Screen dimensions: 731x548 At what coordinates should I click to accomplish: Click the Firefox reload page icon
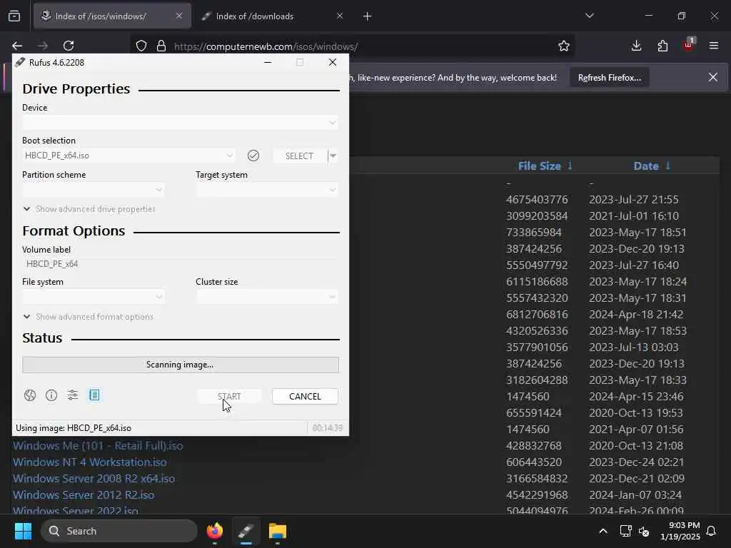pyautogui.click(x=69, y=46)
